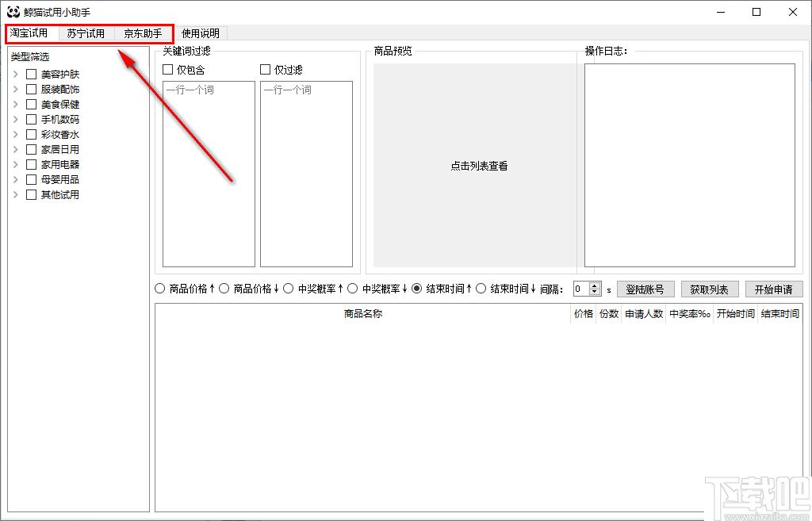Sort by the 份数 column header
This screenshot has height=521, width=812.
(608, 313)
